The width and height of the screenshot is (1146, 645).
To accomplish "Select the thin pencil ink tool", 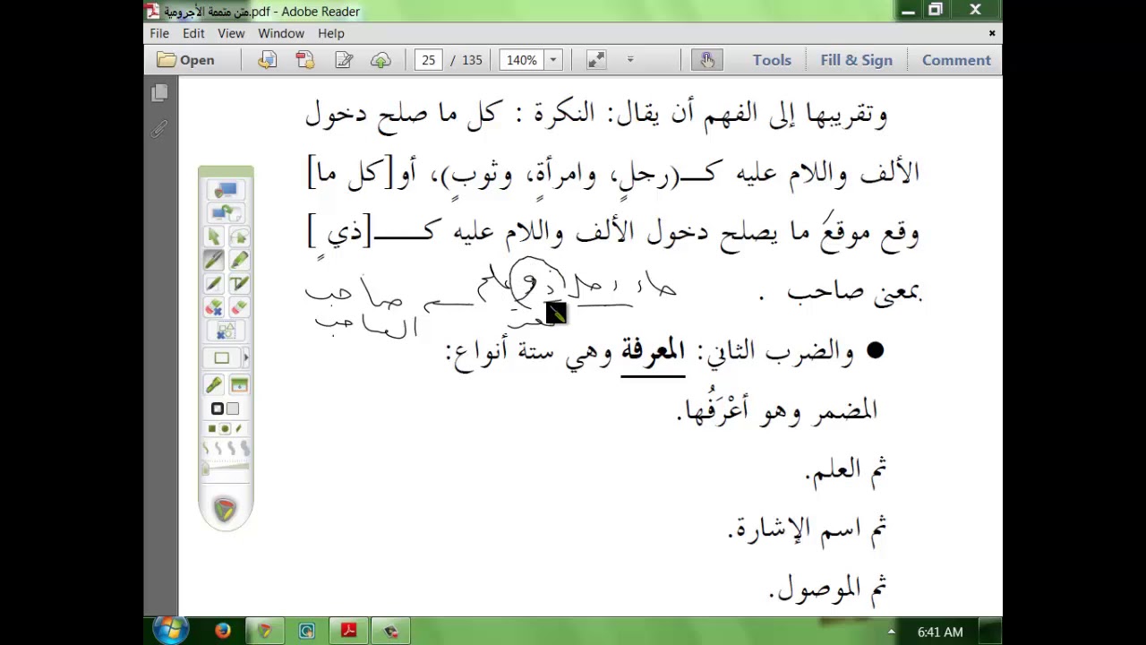I will point(214,284).
